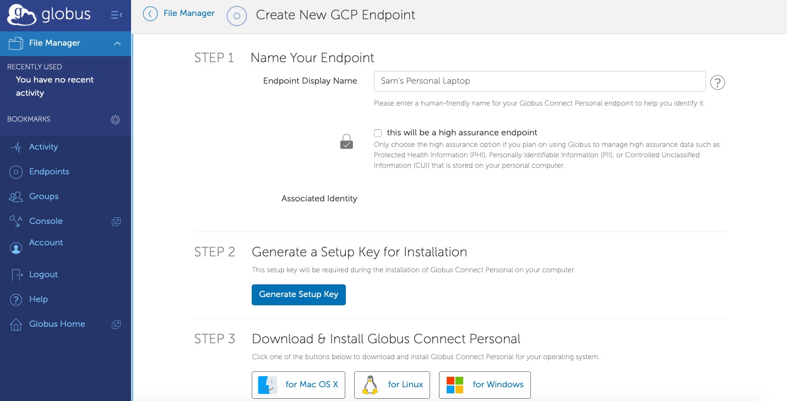The height and width of the screenshot is (401, 787).
Task: Click 'Name Your Endpoint' heading
Action: click(312, 58)
